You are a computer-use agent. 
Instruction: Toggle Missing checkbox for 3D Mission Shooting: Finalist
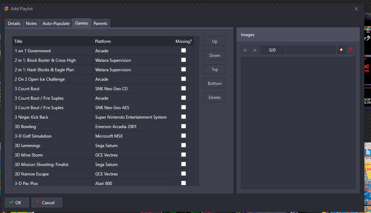point(183,164)
